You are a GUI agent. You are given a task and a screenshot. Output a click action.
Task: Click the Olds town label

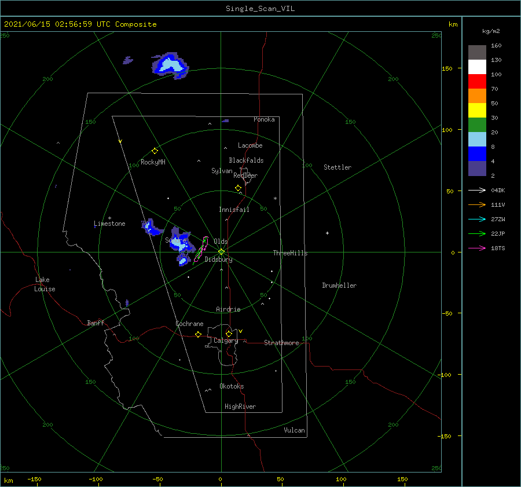pyautogui.click(x=221, y=241)
